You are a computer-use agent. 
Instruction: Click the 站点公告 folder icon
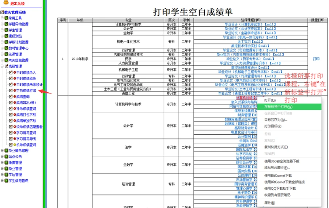coord(6,157)
